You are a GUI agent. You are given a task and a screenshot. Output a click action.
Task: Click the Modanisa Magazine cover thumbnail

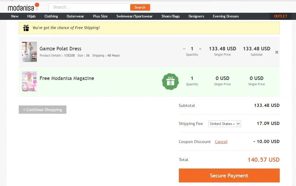coord(29,81)
